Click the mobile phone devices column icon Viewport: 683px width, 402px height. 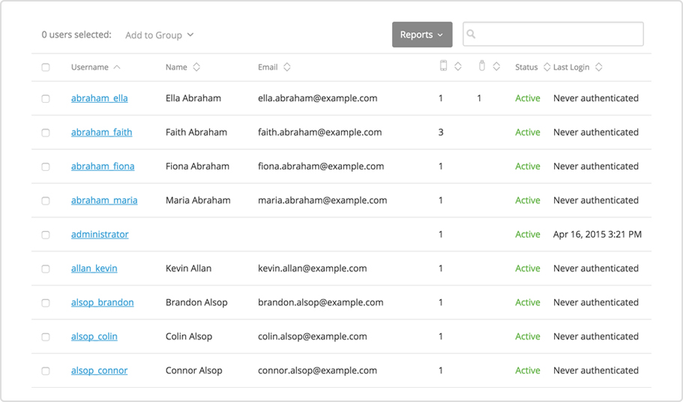(x=443, y=66)
